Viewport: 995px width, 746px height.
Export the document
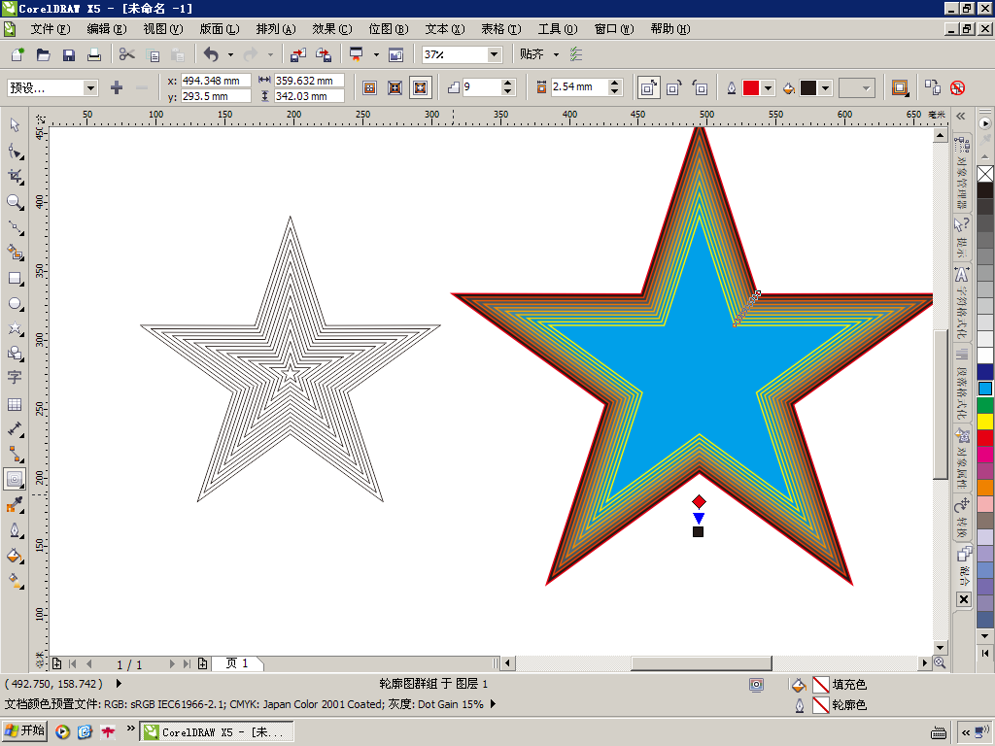pos(324,54)
